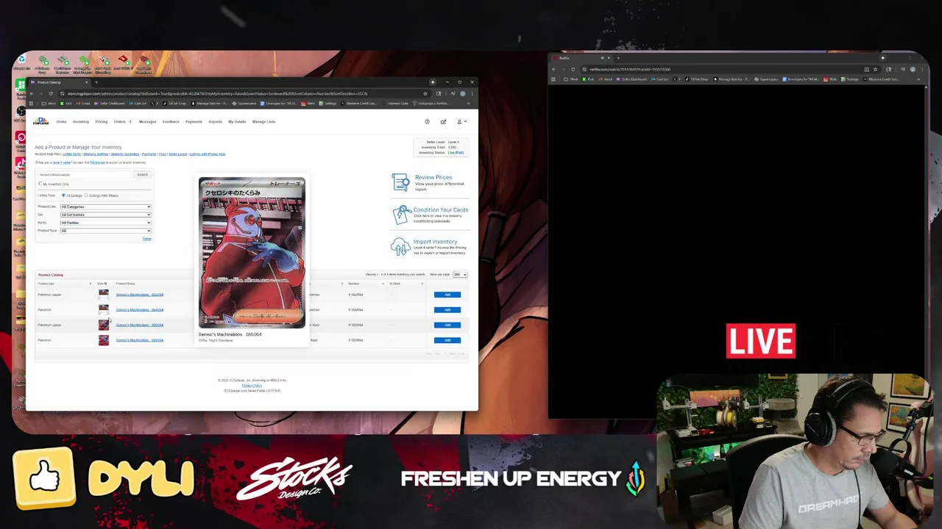Bookmark the Netflix page with star icon
942x529 pixels.
pyautogui.click(x=875, y=69)
